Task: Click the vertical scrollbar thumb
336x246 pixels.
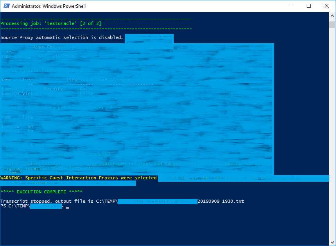Action: pyautogui.click(x=332, y=25)
